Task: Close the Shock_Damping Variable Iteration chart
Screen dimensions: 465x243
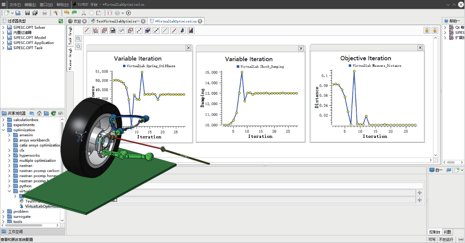Action: click(x=301, y=48)
